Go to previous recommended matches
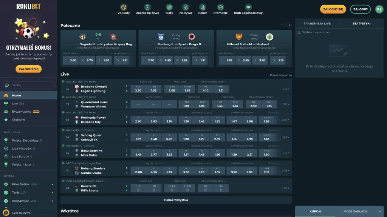 click(x=283, y=25)
